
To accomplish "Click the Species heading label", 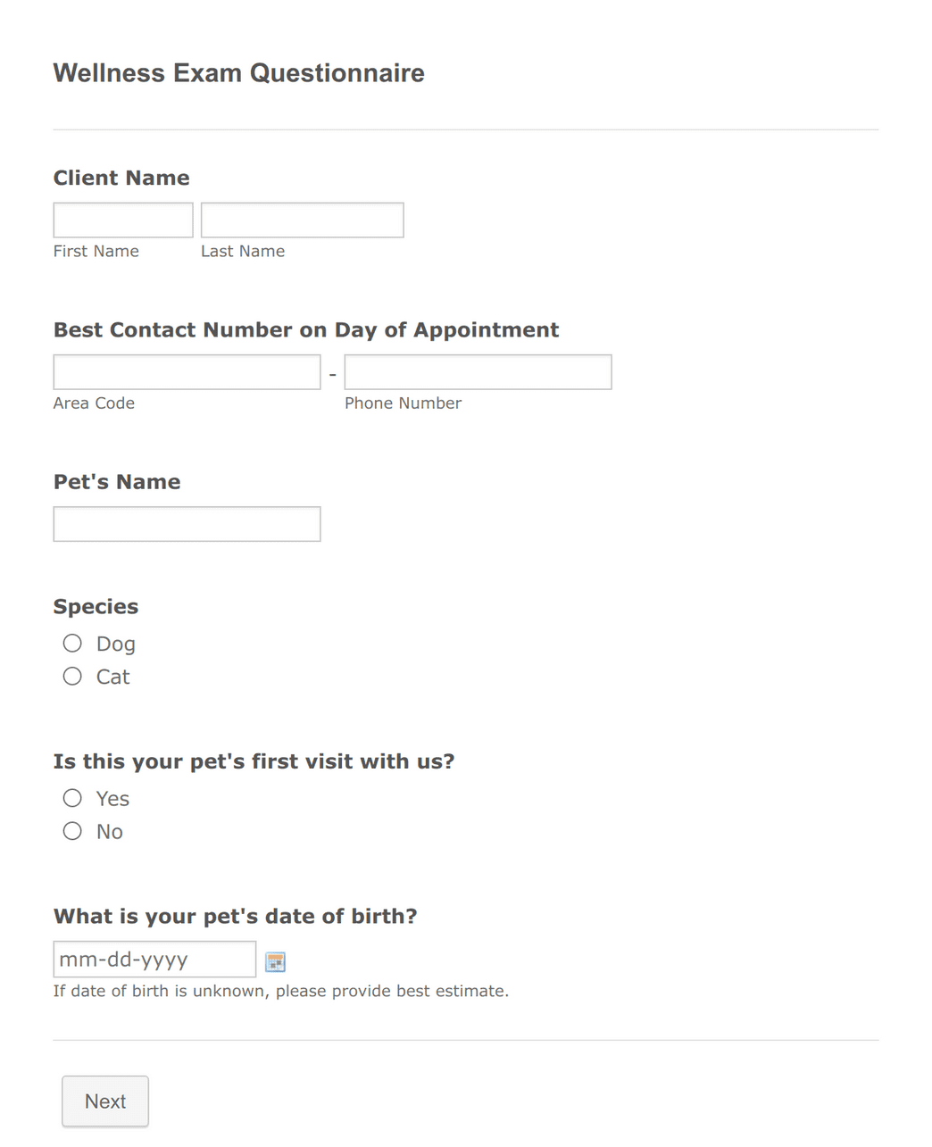I will coord(96,607).
